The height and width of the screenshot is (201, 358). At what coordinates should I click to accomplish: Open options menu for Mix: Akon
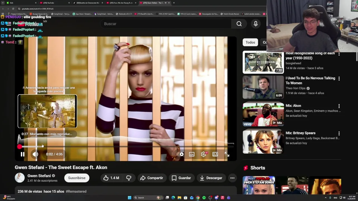pyautogui.click(x=339, y=106)
